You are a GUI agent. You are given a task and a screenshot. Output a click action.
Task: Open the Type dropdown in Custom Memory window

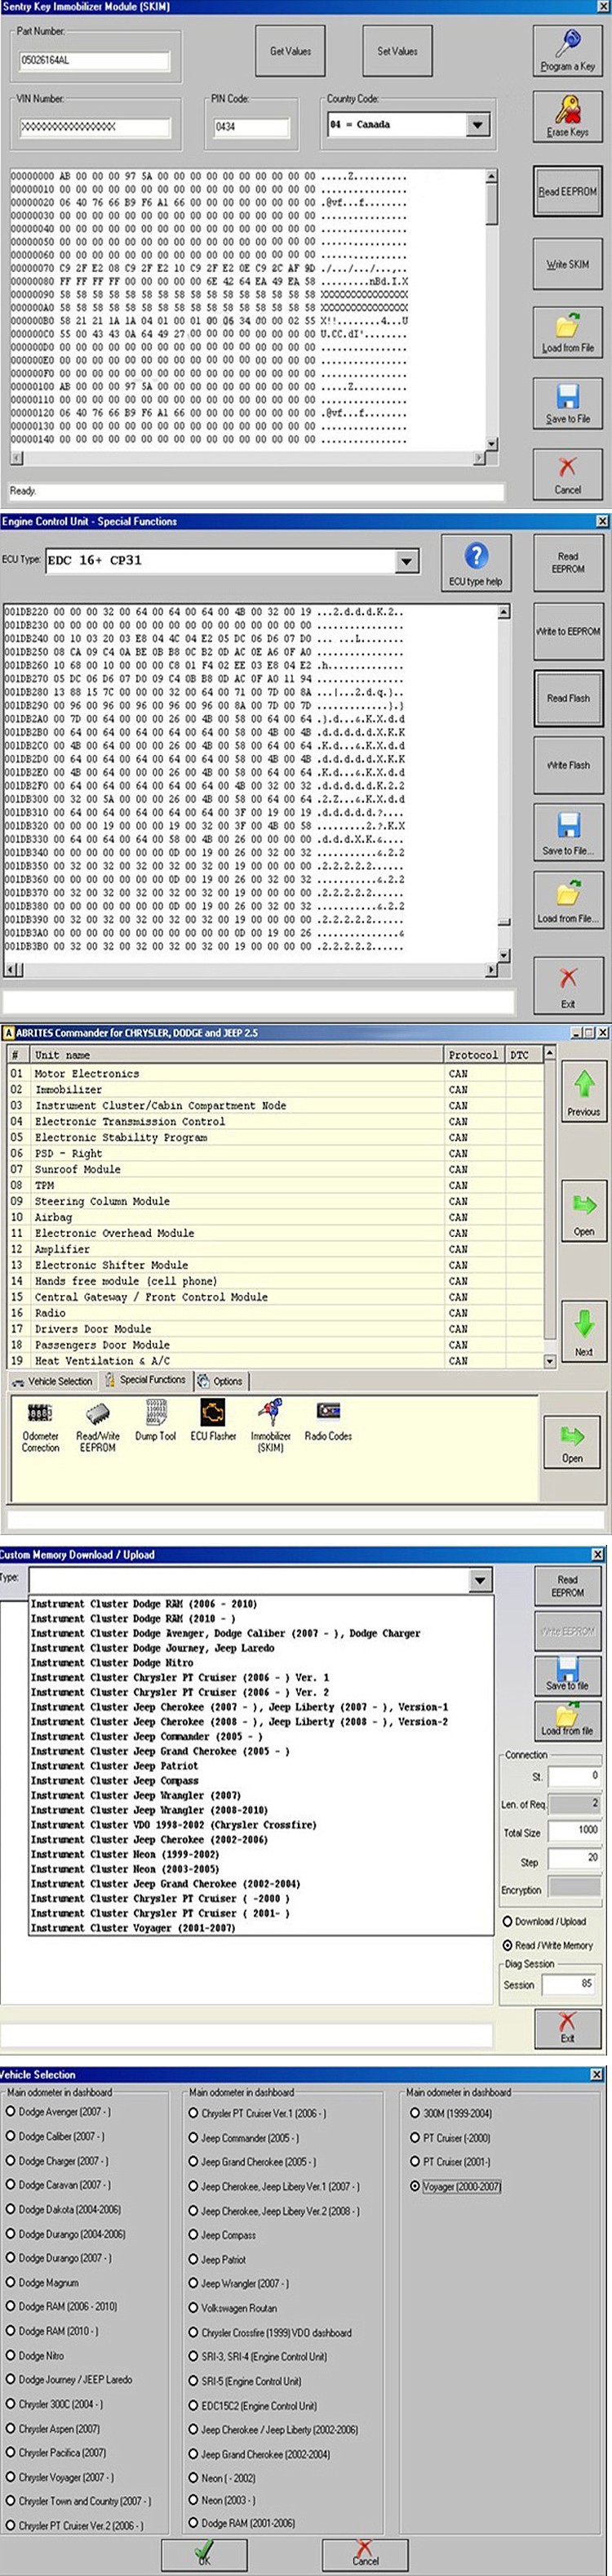pos(480,1581)
